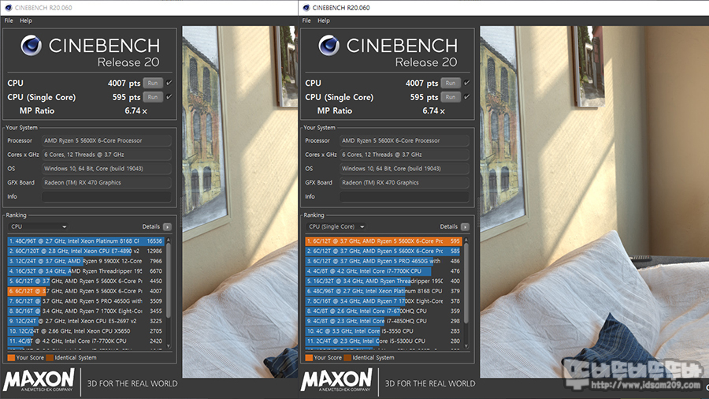This screenshot has width=709, height=399.
Task: Select Ryzen 9 5900X row scoring 7966
Action: [86, 261]
